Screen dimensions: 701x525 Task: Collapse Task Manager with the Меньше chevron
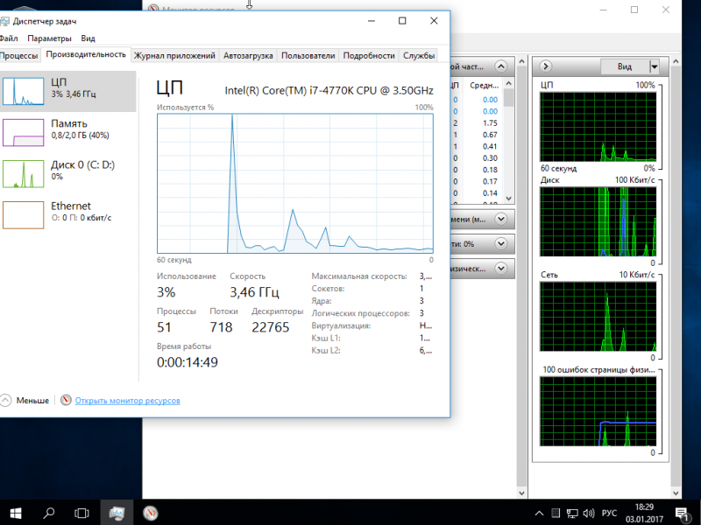pos(5,400)
